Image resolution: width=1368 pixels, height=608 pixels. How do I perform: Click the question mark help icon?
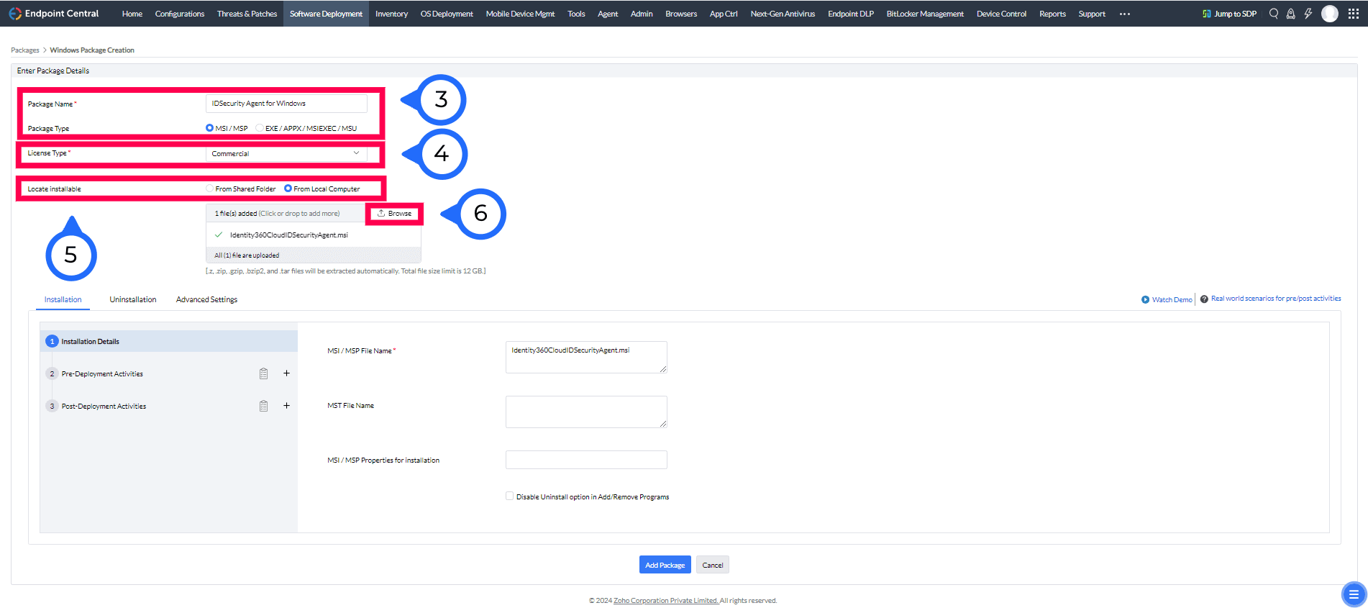tap(1204, 299)
